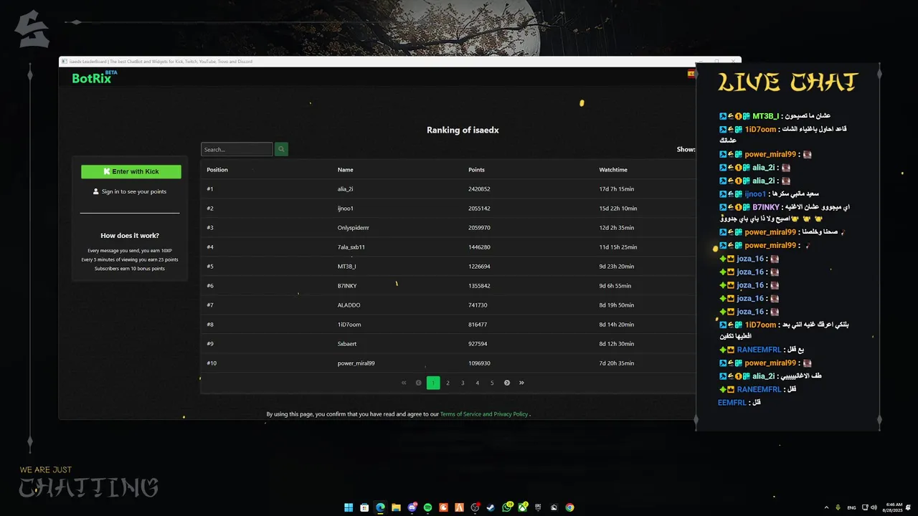
Task: Open Terms of Service and Privacy Policy link
Action: coord(484,414)
